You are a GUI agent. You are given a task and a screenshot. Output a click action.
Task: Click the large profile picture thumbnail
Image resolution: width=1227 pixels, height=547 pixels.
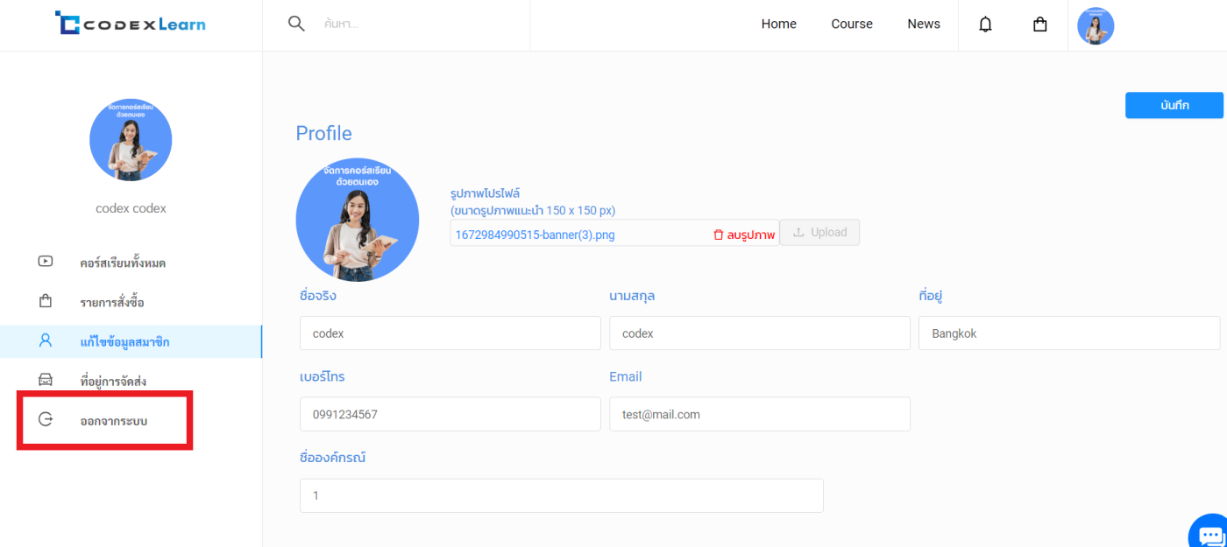357,220
